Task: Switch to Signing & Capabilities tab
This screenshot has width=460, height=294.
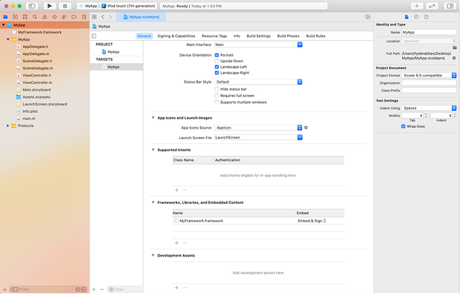Action: click(176, 36)
